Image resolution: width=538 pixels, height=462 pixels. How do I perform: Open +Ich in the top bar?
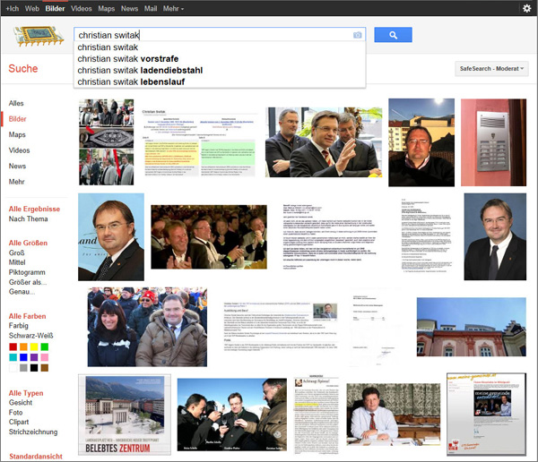(x=12, y=9)
